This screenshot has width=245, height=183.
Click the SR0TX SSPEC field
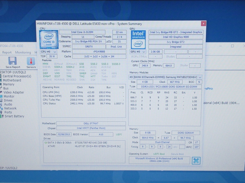point(89,47)
